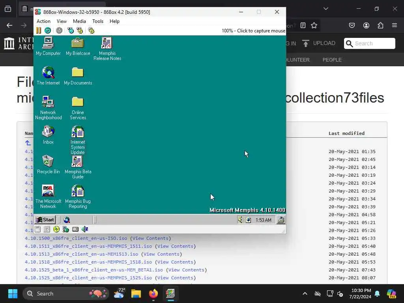This screenshot has width=404, height=303.
Task: View Contents of MEM_BETA1.iso
Action: pyautogui.click(x=186, y=270)
